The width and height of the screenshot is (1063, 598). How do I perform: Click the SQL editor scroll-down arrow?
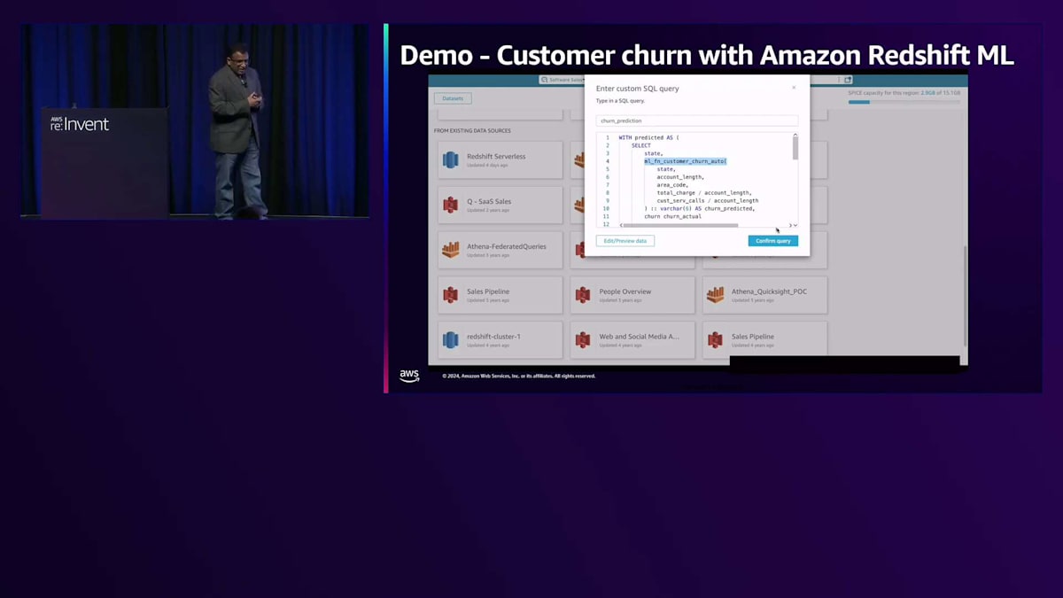point(795,225)
